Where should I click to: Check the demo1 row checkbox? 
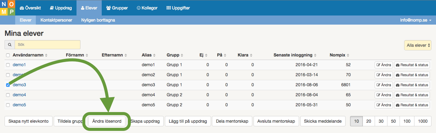tap(8, 65)
